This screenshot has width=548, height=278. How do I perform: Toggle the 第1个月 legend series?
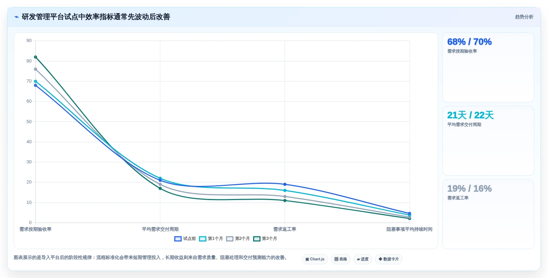coord(211,239)
